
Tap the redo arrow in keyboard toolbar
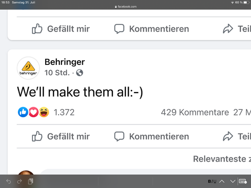coord(19,181)
